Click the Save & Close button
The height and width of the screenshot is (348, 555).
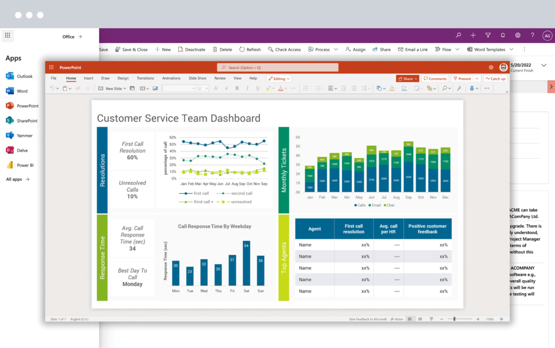[131, 49]
